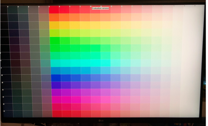Viewport: 208px width, 126px height.
Task: Select the vivid red swatch in the bottom row
Action: pyautogui.click(x=57, y=114)
